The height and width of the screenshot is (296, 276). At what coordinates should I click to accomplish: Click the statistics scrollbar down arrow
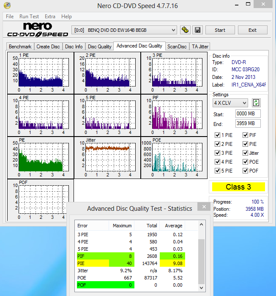click(201, 288)
